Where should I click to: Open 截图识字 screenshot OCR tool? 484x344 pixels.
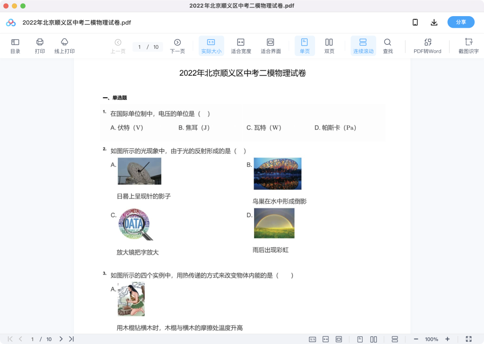pyautogui.click(x=469, y=46)
